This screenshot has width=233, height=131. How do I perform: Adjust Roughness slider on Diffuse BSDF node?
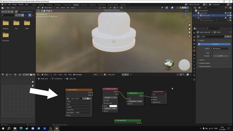[x=135, y=101]
